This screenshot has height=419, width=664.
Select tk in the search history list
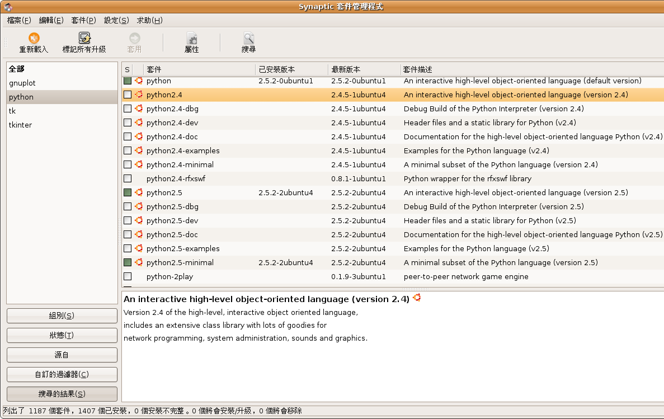(62, 111)
